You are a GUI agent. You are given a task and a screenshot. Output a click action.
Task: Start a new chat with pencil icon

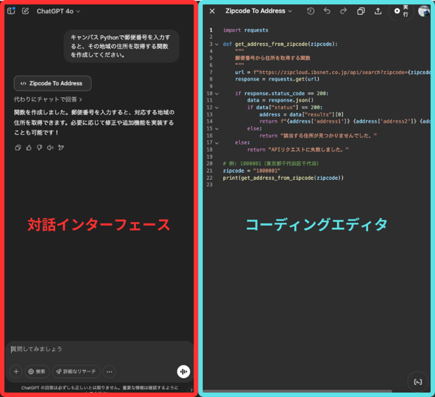26,11
